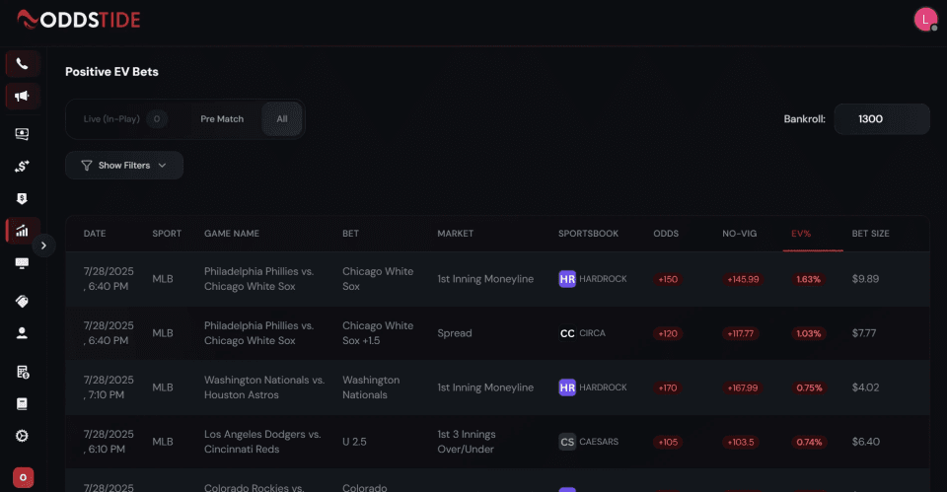Click the +150 Hardrock odds badge
This screenshot has width=947, height=492.
(x=668, y=279)
